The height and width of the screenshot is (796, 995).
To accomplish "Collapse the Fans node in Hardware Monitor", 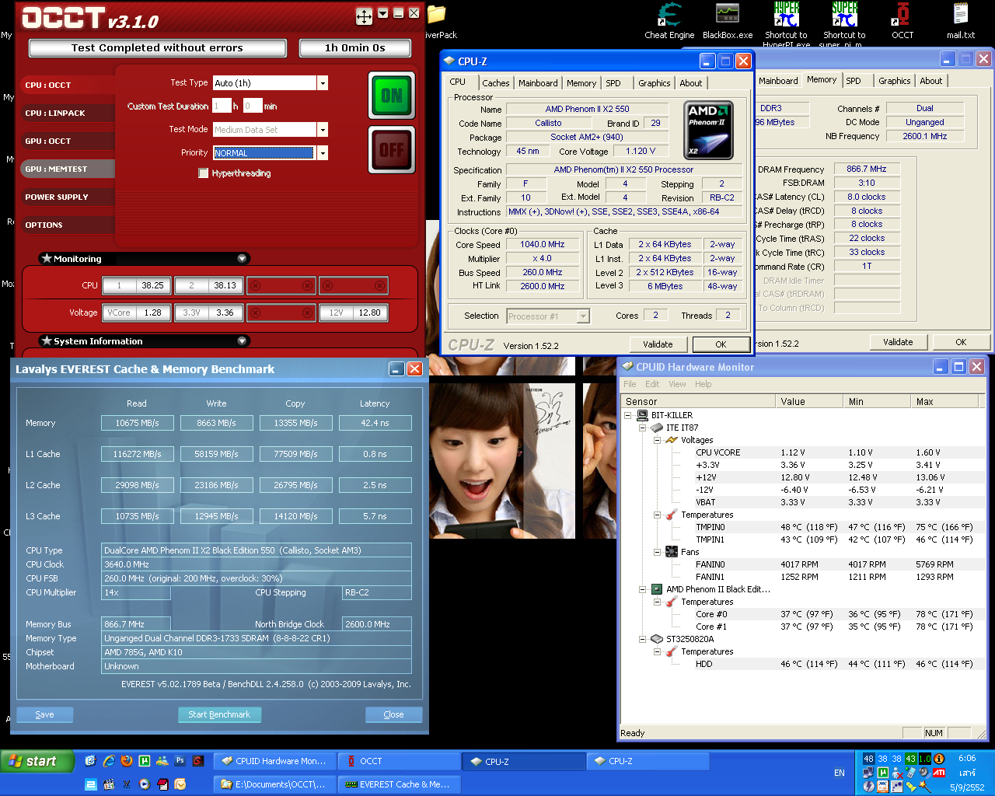I will pos(658,552).
